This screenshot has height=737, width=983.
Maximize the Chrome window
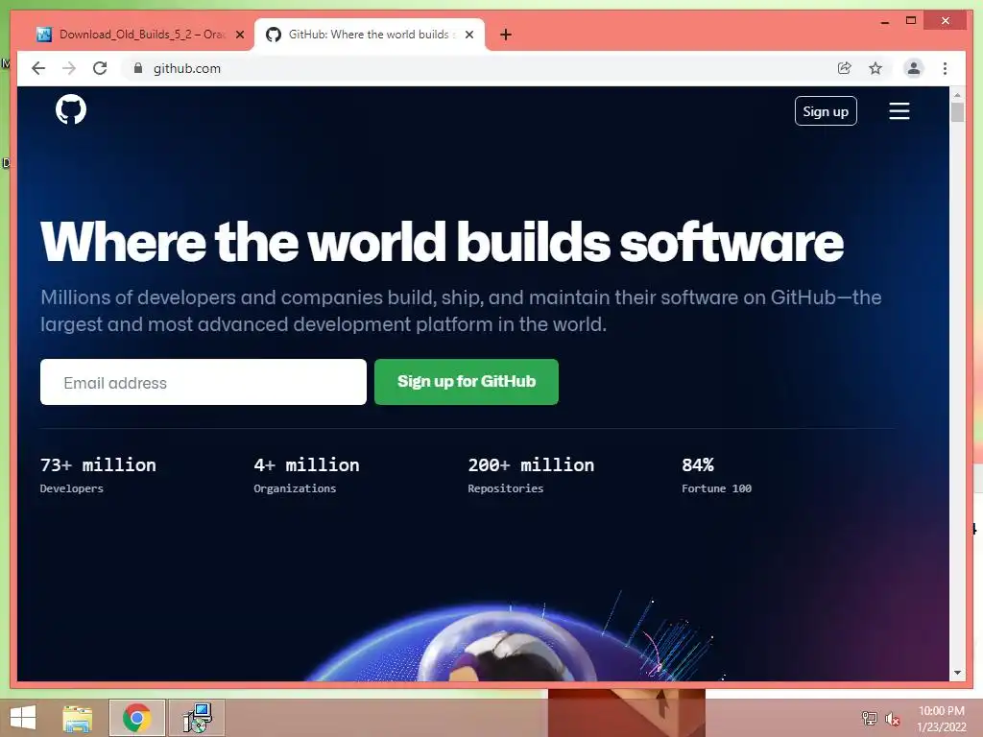coord(911,21)
